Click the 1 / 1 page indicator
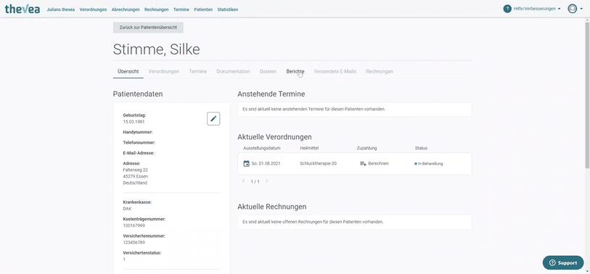The width and height of the screenshot is (590, 274). point(255,182)
